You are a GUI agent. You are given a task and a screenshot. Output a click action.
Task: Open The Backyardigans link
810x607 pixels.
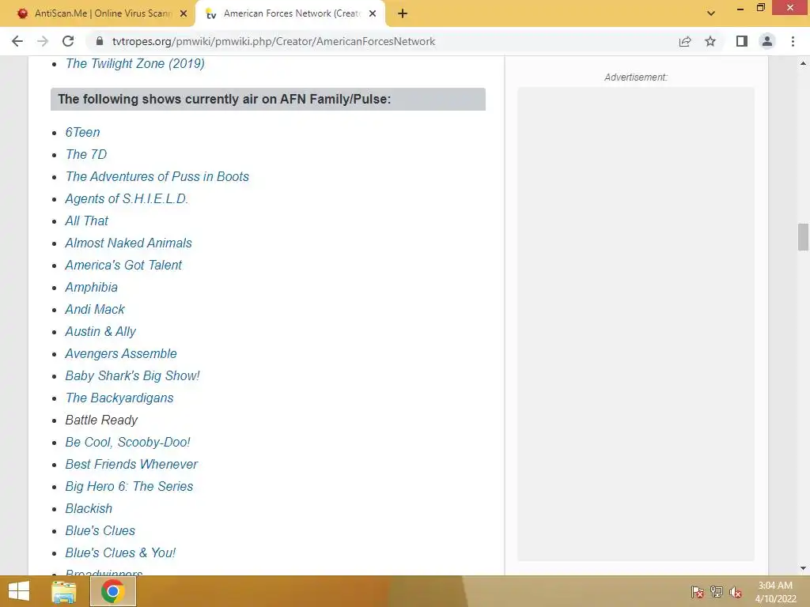(119, 398)
